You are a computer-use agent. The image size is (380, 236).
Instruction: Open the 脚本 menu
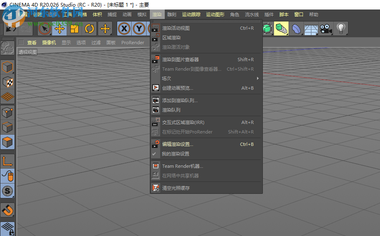[x=284, y=14]
